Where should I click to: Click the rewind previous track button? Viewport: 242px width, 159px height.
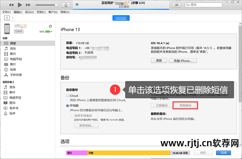(11, 5)
